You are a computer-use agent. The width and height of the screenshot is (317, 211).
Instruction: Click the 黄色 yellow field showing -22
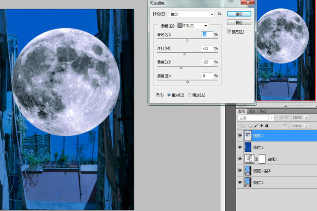[x=207, y=62]
